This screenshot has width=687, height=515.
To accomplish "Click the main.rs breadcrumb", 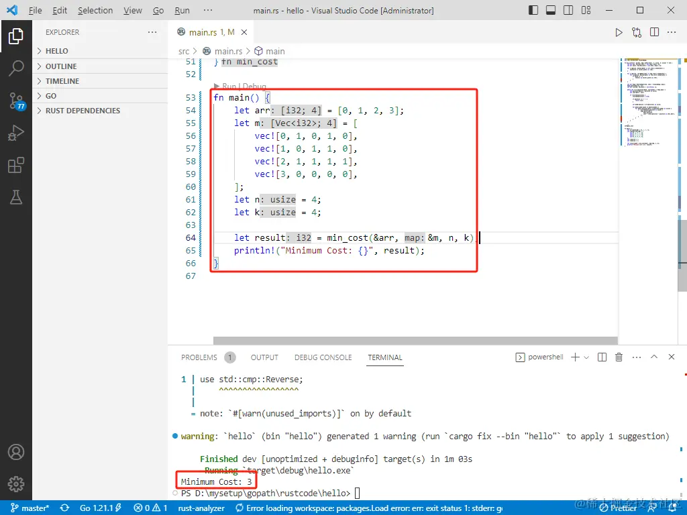I will click(x=223, y=51).
